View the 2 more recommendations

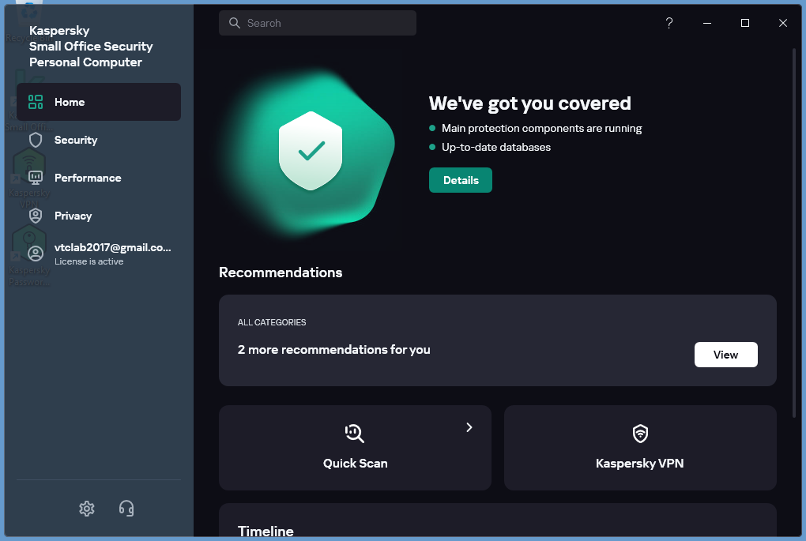(x=725, y=355)
